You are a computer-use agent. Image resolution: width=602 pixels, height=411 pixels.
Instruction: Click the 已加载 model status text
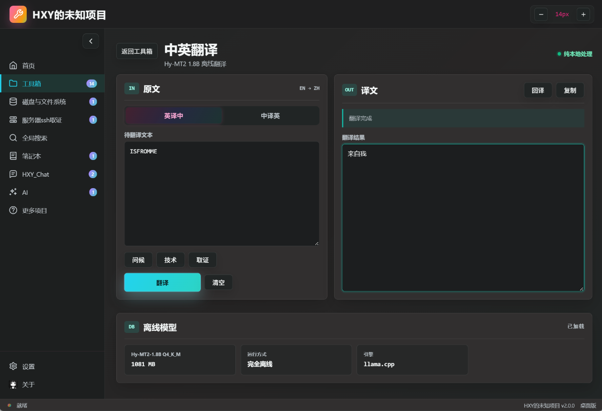tap(575, 326)
